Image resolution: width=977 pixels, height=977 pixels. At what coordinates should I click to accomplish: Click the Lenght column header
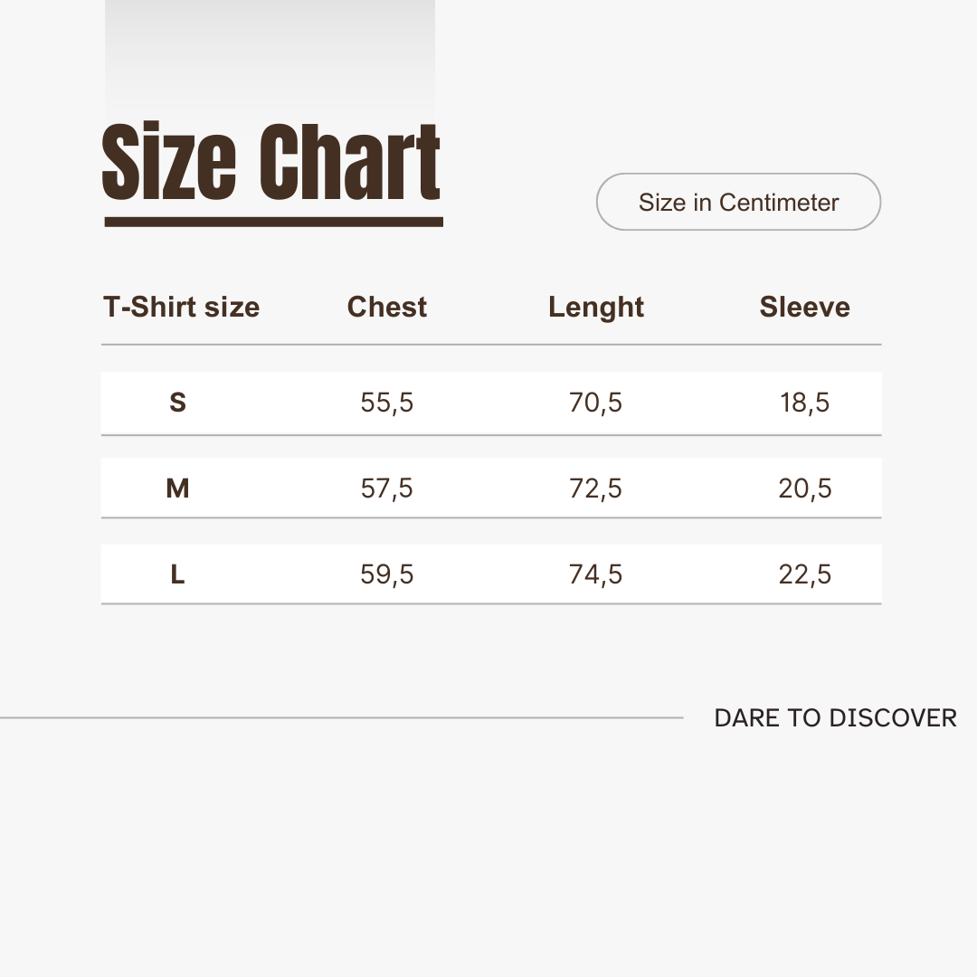point(595,308)
